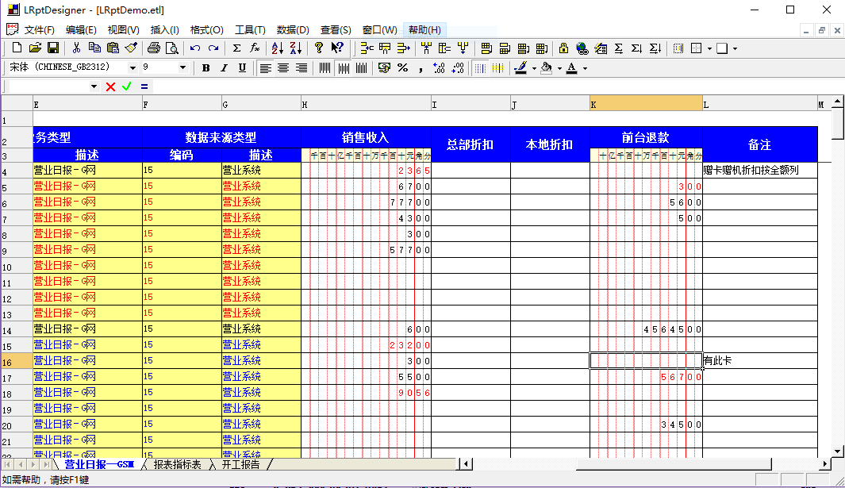Toggle the colored vertical grid lines button
845x488 pixels.
click(498, 68)
